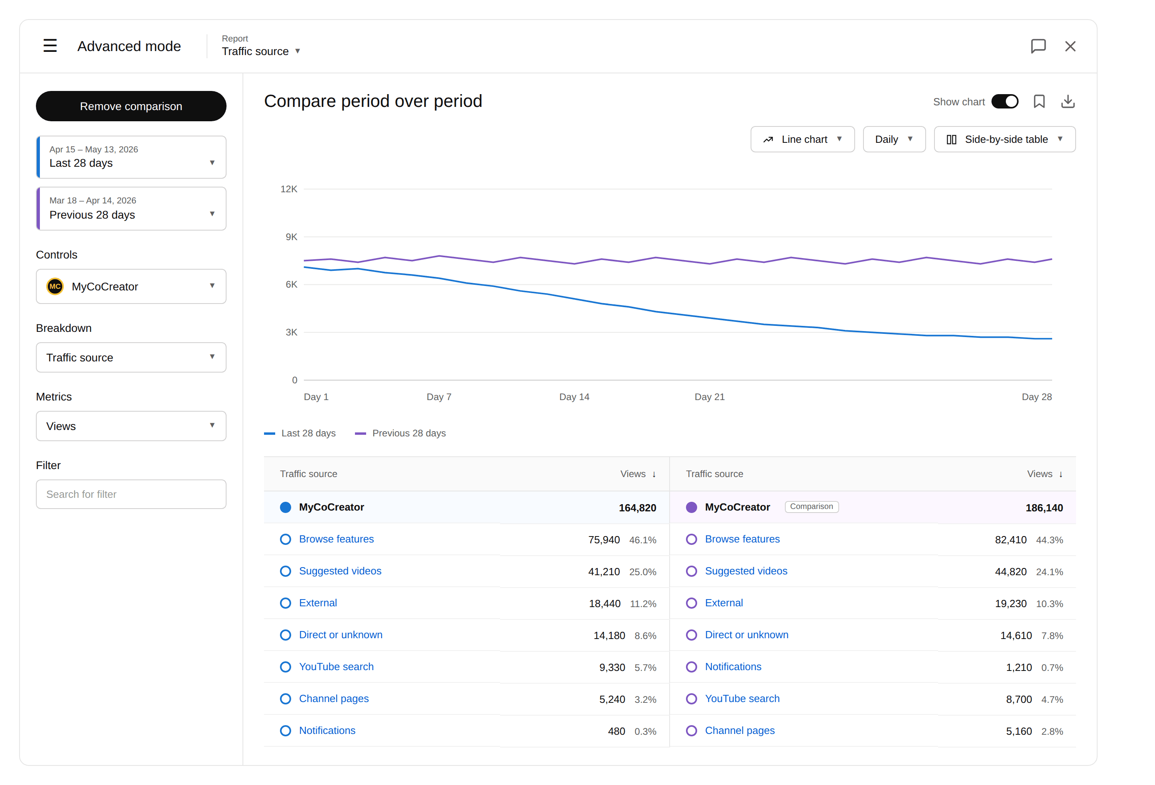The height and width of the screenshot is (785, 1155).
Task: Open the Breakdown Traffic source dropdown
Action: (x=131, y=357)
